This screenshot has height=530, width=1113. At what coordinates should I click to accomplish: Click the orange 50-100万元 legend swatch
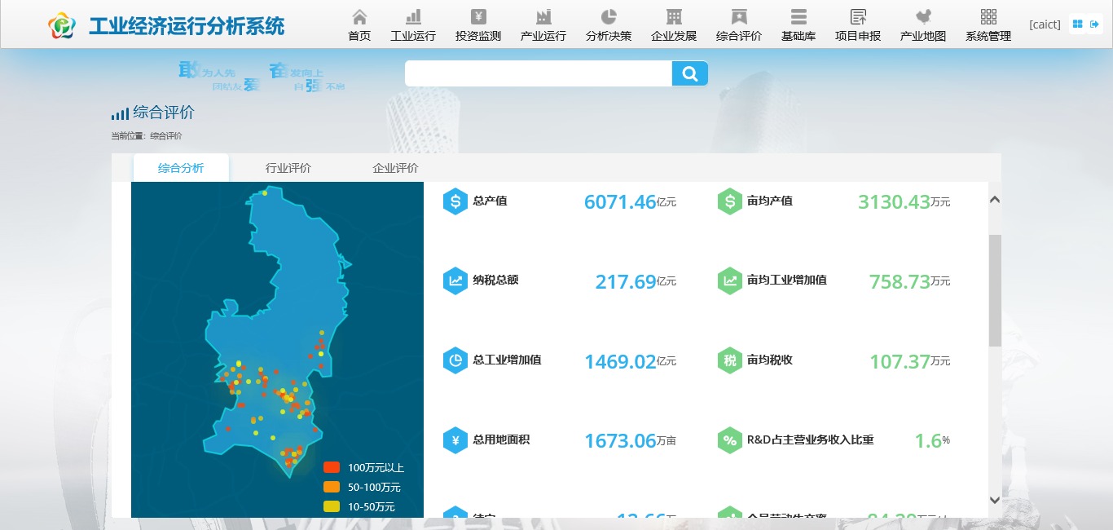click(332, 487)
